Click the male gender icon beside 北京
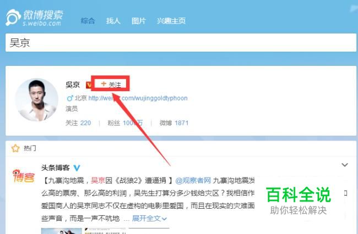The image size is (358, 234). [x=70, y=98]
